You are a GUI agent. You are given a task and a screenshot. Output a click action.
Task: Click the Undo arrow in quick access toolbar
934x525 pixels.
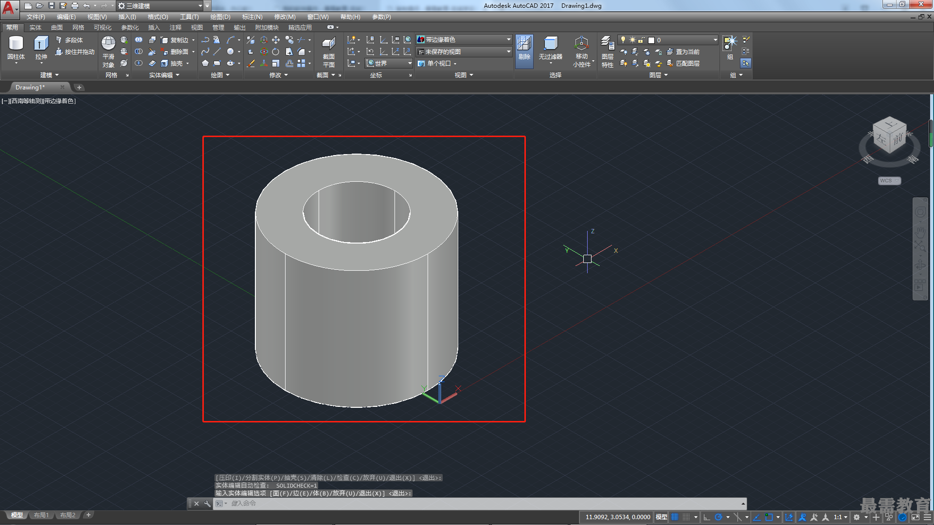pos(87,6)
